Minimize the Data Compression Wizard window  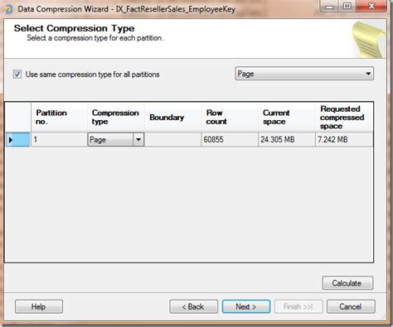(x=329, y=6)
